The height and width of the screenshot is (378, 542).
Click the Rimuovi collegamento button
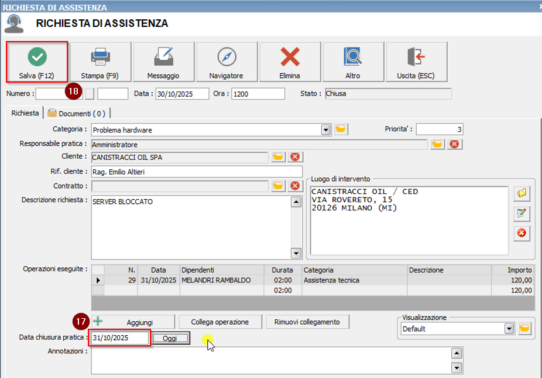[307, 322]
